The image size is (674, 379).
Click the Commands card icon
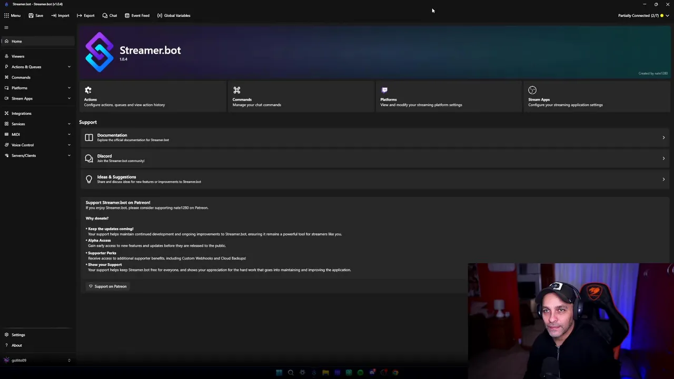(x=236, y=90)
